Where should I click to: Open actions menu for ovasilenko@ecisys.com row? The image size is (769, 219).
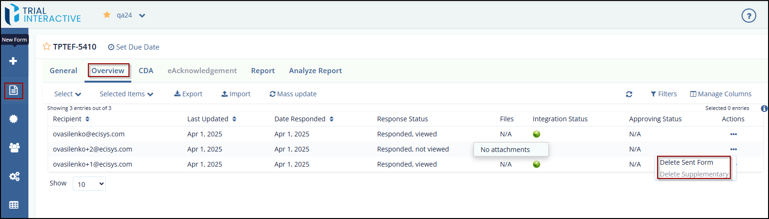click(x=733, y=135)
